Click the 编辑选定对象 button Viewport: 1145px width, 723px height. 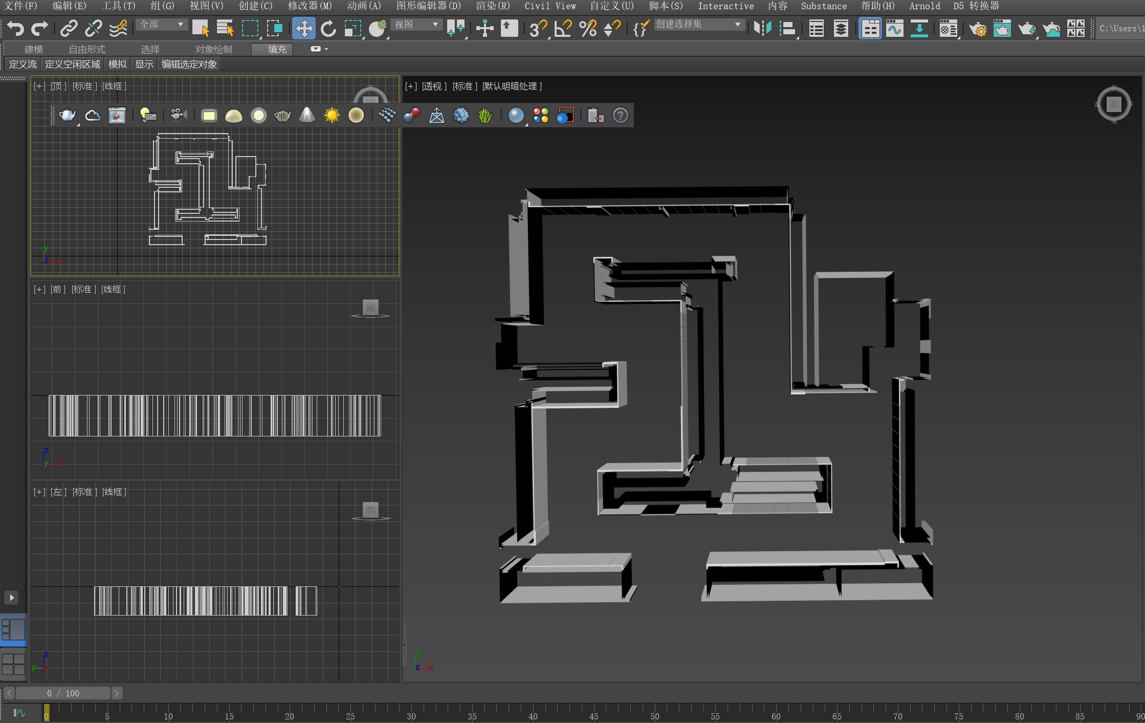189,64
